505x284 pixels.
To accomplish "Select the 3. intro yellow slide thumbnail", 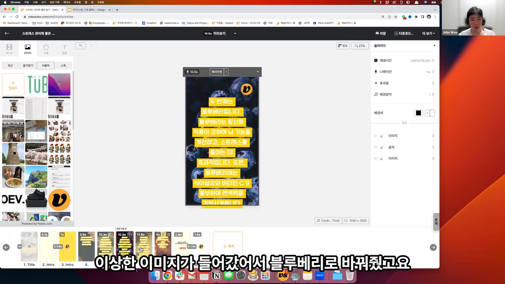I will [67, 247].
